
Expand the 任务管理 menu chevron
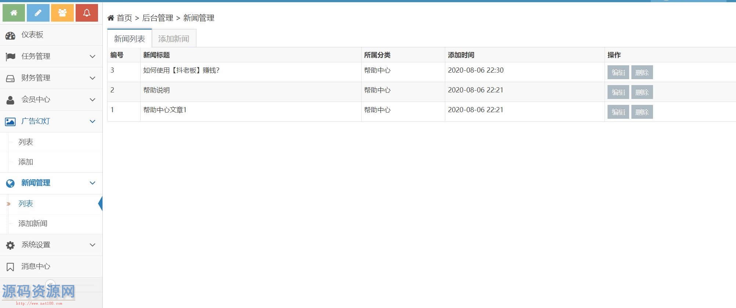[93, 56]
